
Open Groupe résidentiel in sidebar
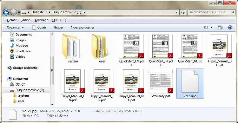click(23, 68)
